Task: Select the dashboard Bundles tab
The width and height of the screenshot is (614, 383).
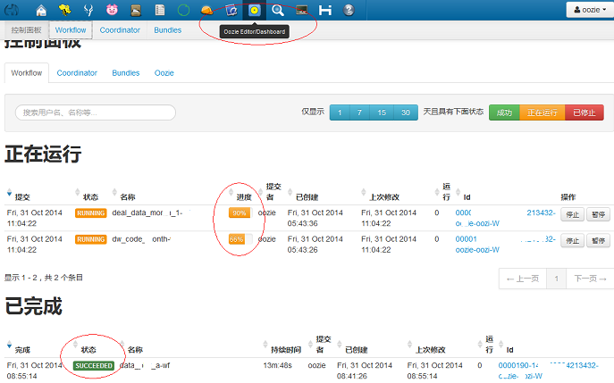Action: (126, 73)
